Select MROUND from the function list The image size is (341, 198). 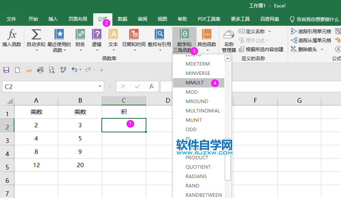(198, 101)
